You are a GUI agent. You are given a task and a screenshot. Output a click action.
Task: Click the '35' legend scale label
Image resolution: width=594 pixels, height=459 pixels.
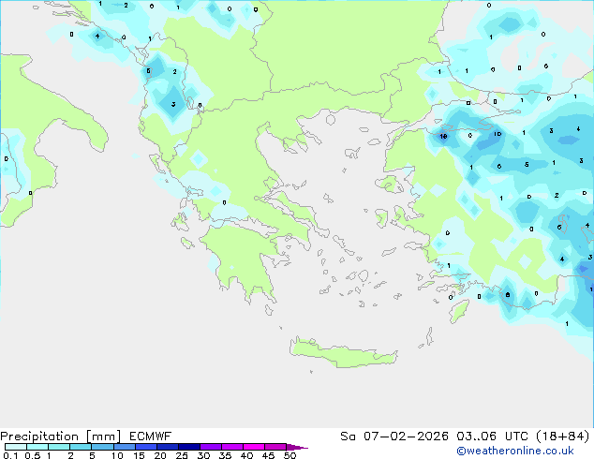click(225, 455)
